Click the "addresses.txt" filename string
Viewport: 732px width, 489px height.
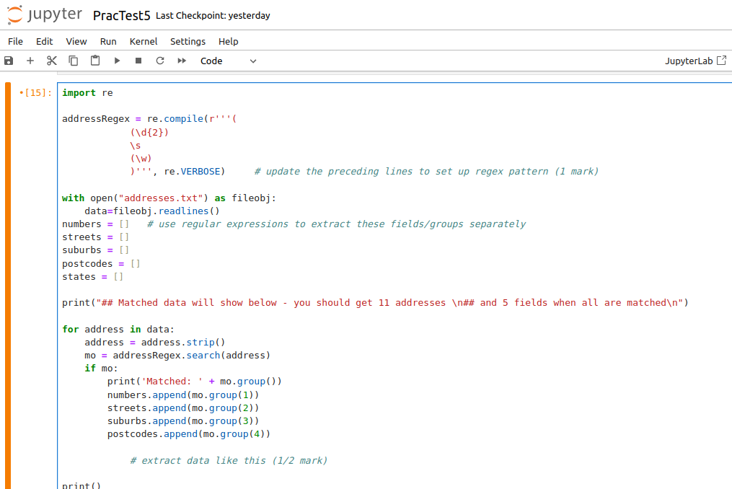coord(161,198)
